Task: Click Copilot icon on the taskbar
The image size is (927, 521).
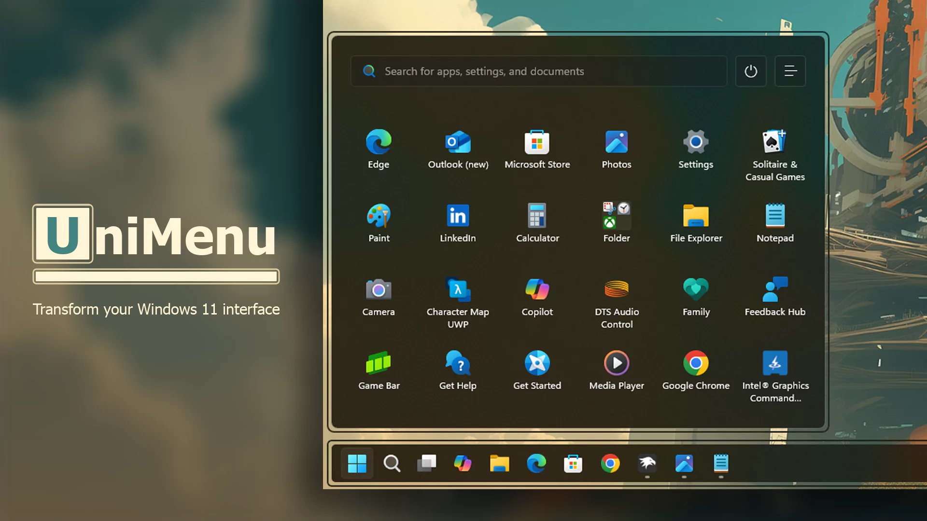Action: tap(463, 464)
